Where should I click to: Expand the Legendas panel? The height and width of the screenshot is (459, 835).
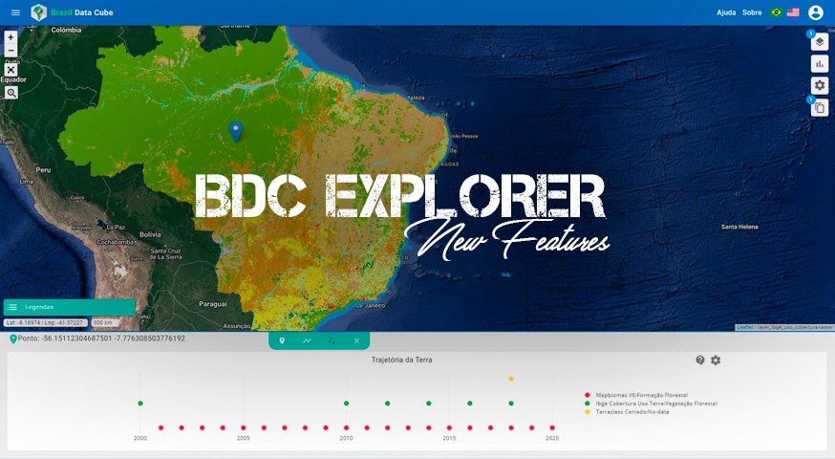tap(69, 307)
